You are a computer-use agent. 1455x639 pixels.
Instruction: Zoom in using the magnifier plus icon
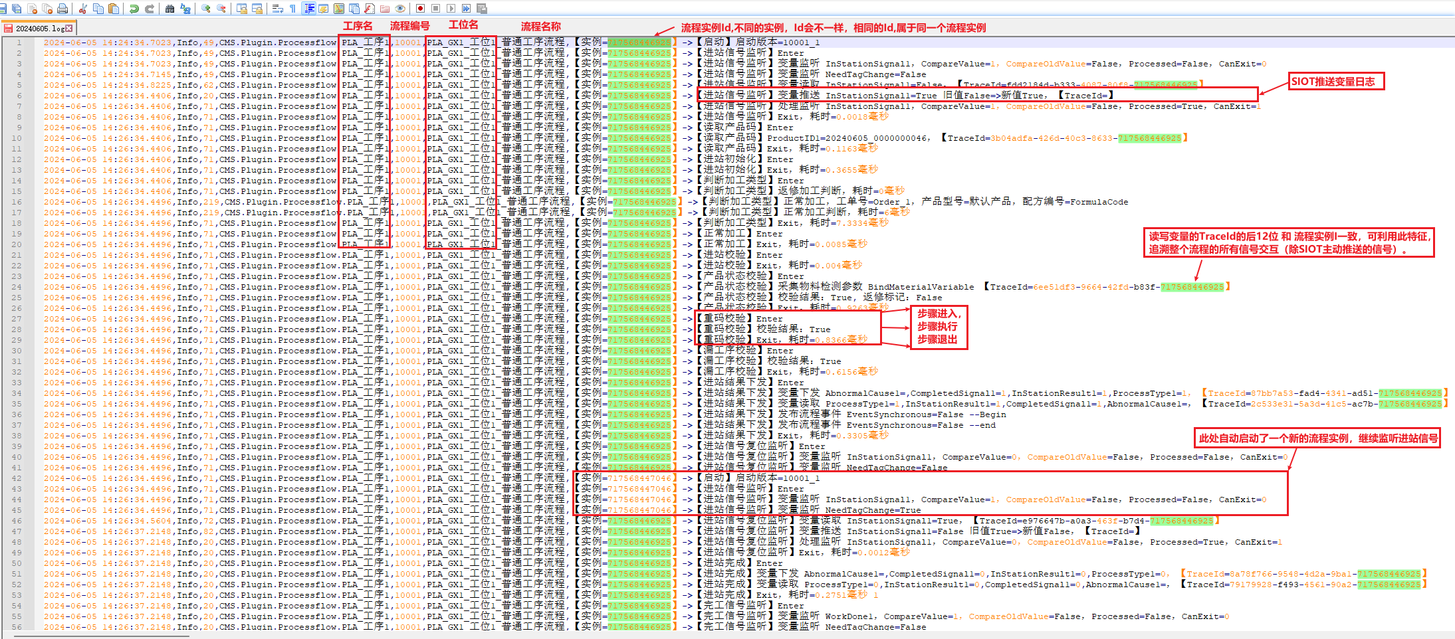pyautogui.click(x=206, y=9)
